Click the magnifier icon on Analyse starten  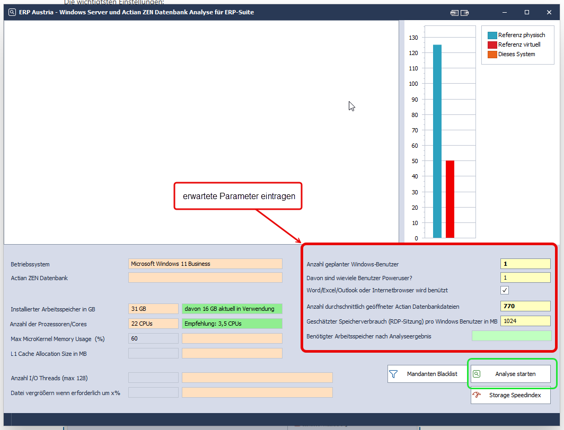[477, 374]
